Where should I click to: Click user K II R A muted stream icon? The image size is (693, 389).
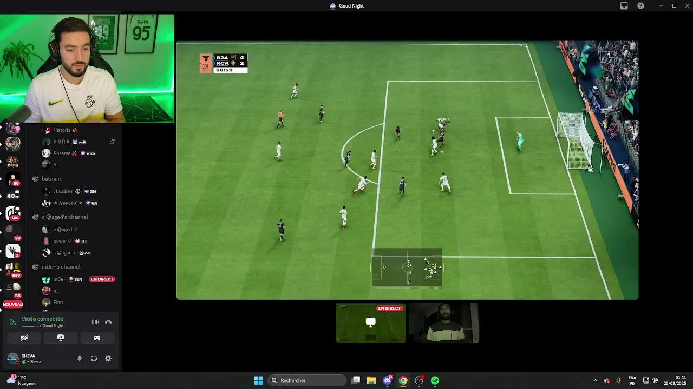(113, 142)
